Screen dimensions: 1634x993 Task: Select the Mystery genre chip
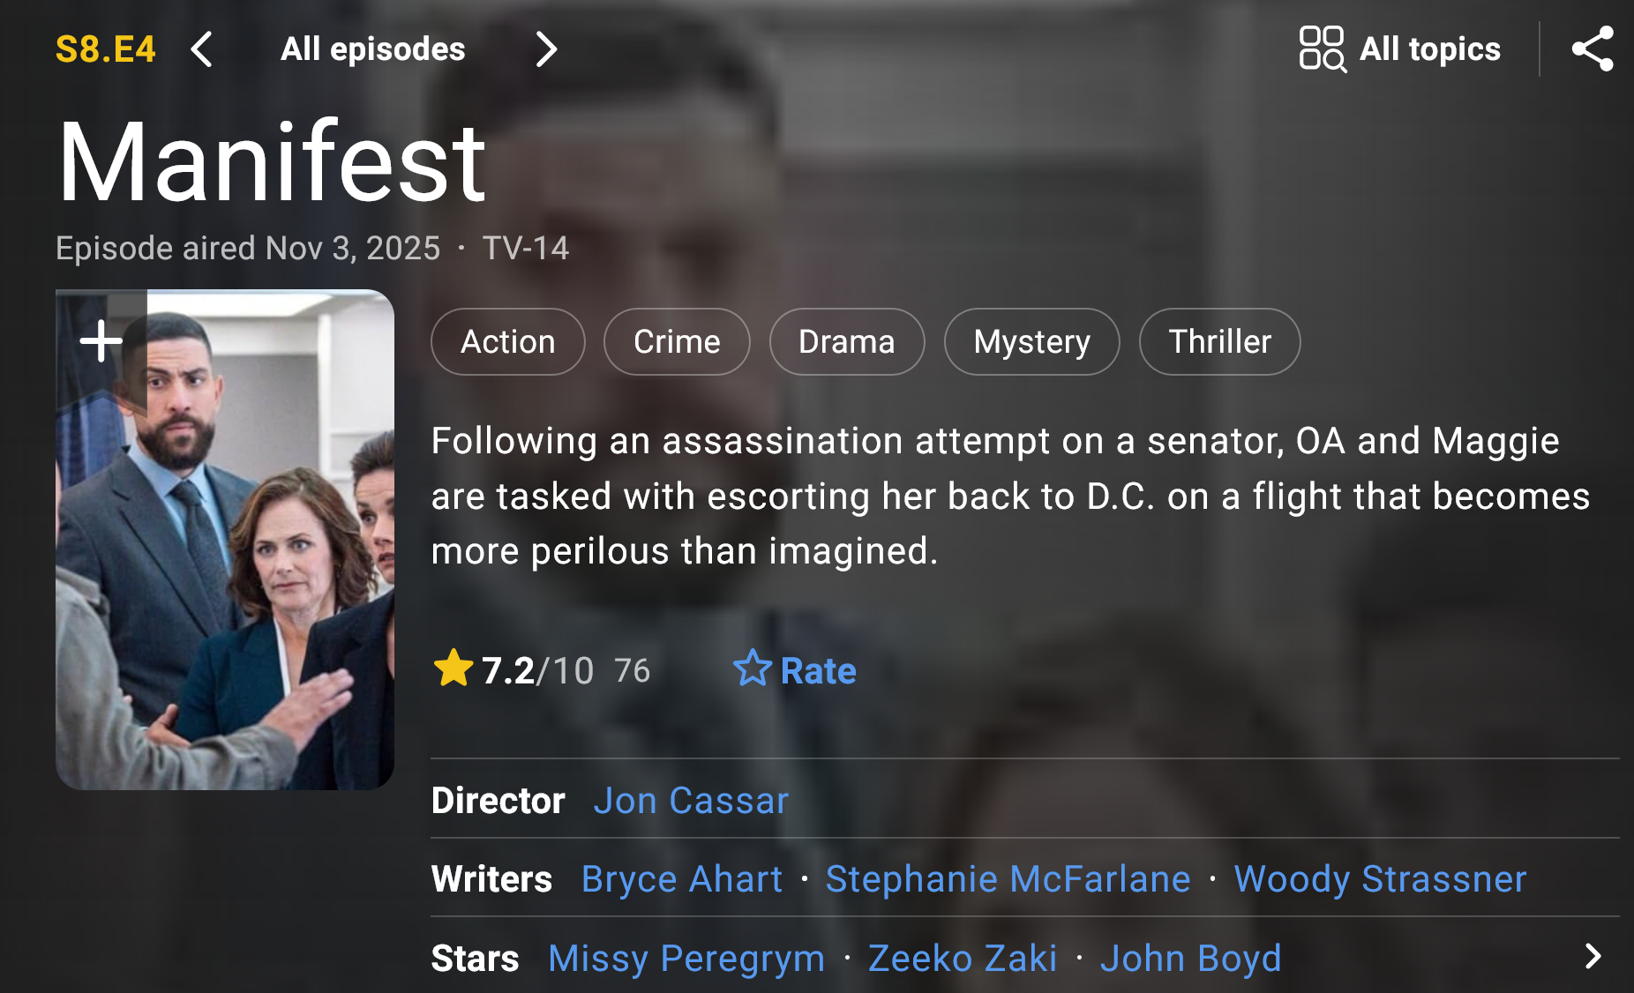tap(1032, 341)
